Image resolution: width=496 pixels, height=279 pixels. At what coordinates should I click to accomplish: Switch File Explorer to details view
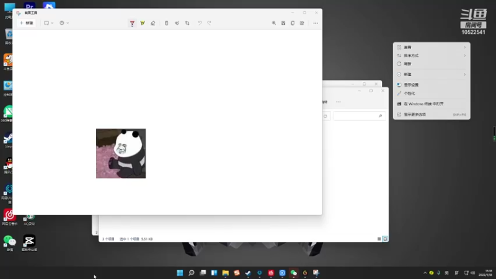pyautogui.click(x=379, y=239)
